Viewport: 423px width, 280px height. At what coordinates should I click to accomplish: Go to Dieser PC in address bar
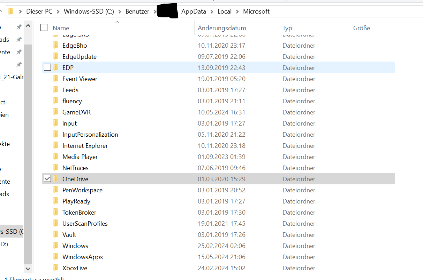click(39, 11)
